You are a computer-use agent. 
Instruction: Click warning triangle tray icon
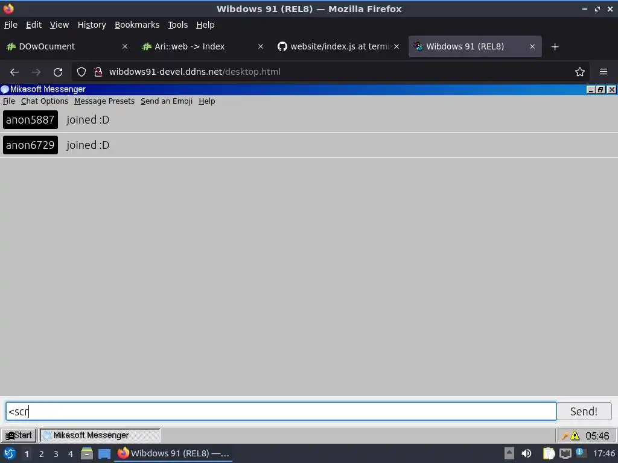click(575, 436)
